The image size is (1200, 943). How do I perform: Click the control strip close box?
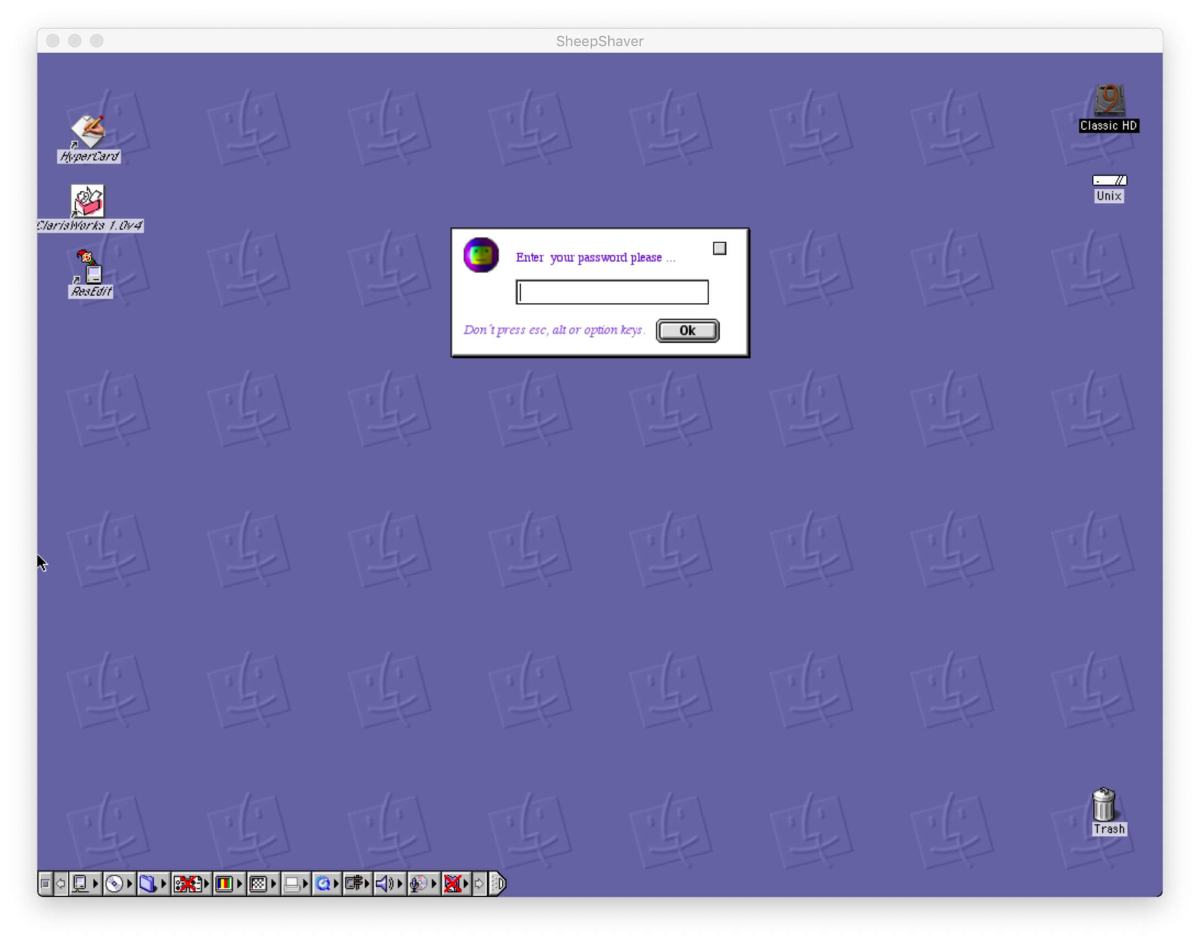(x=45, y=884)
